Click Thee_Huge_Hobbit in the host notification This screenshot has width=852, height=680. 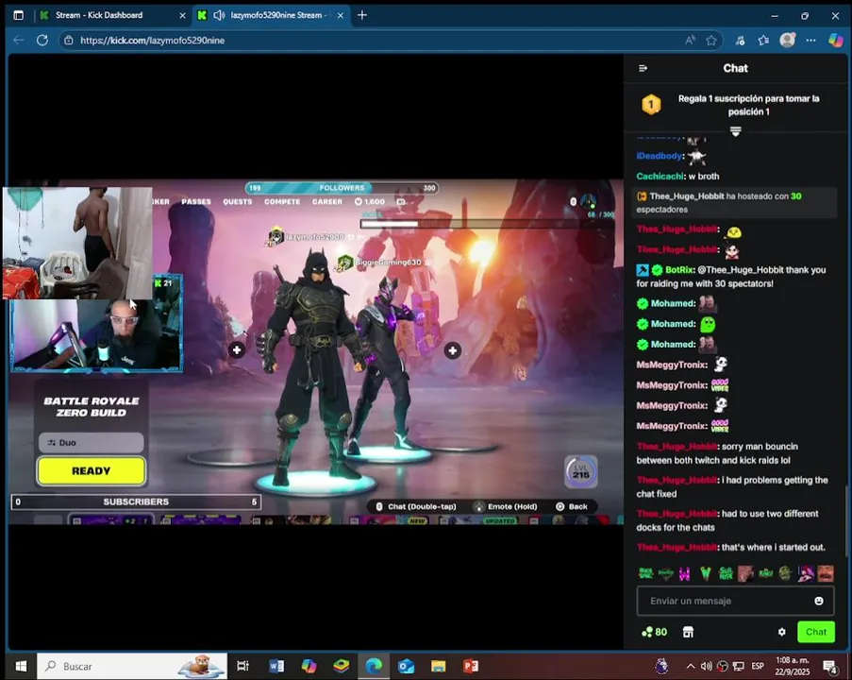click(687, 196)
